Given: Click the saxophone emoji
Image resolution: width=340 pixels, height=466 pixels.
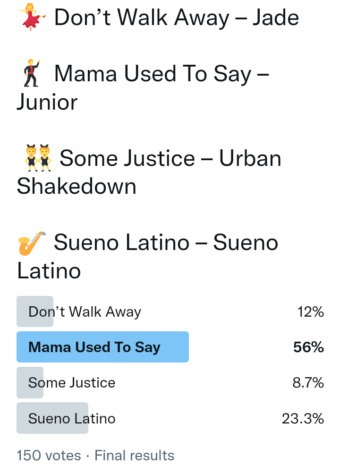Looking at the screenshot, I should coord(32,243).
